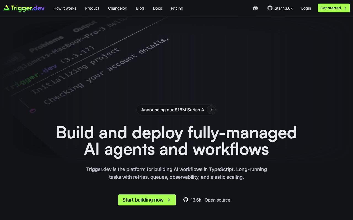353x220 pixels.
Task: Click the GitHub octocat star icon
Action: [x=270, y=8]
